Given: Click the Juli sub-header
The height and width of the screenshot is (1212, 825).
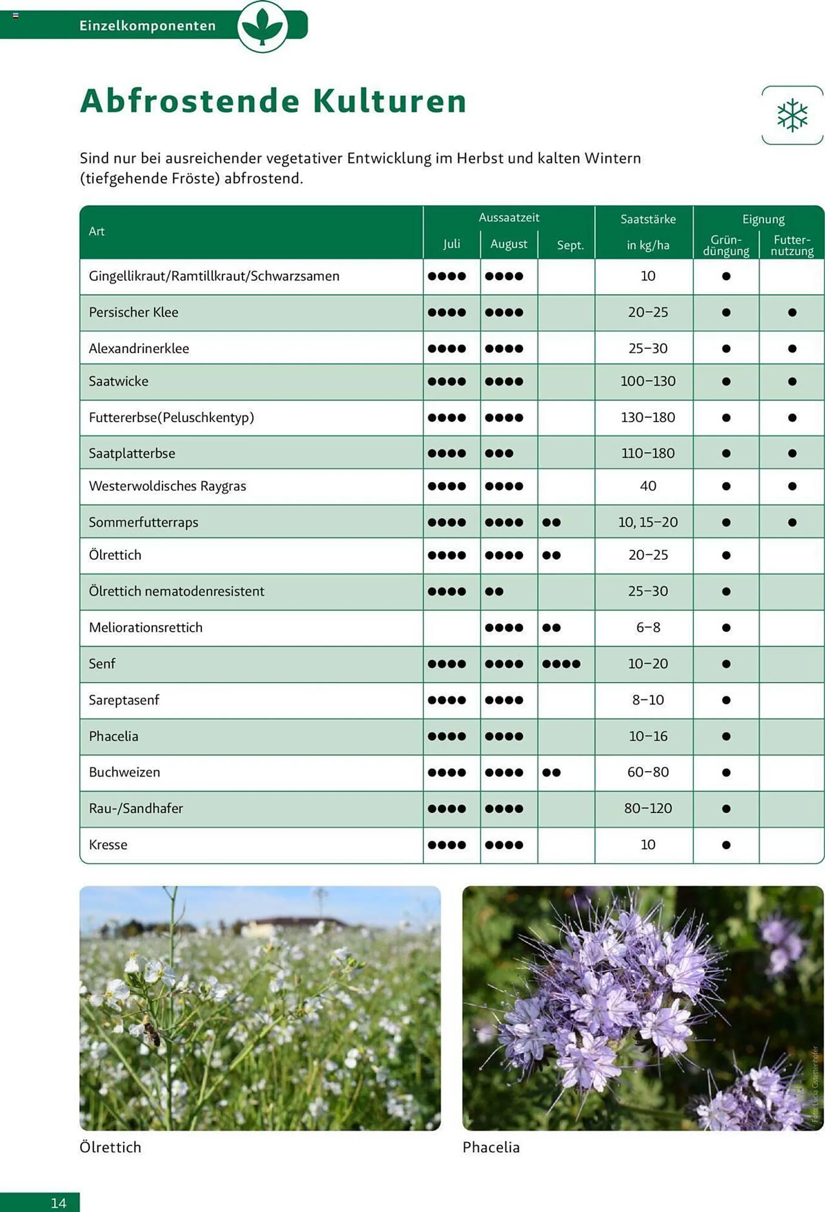Looking at the screenshot, I should [451, 244].
